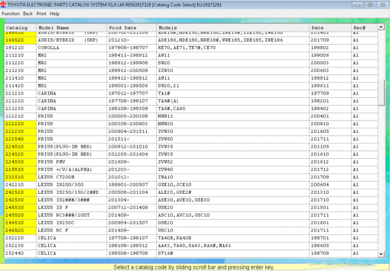Click the Catalog column header

[18, 29]
